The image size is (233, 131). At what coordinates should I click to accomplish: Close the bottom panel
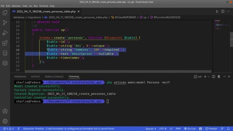(229, 77)
